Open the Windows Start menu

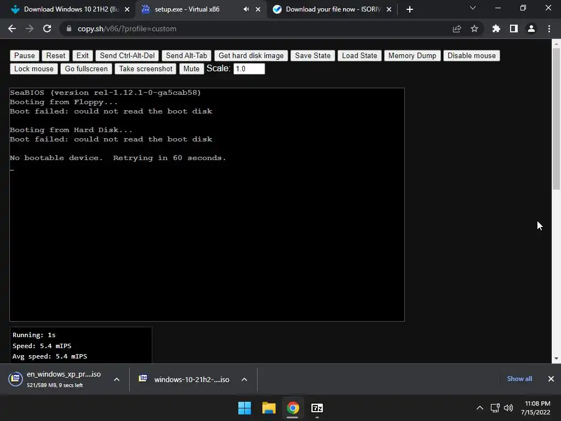245,408
